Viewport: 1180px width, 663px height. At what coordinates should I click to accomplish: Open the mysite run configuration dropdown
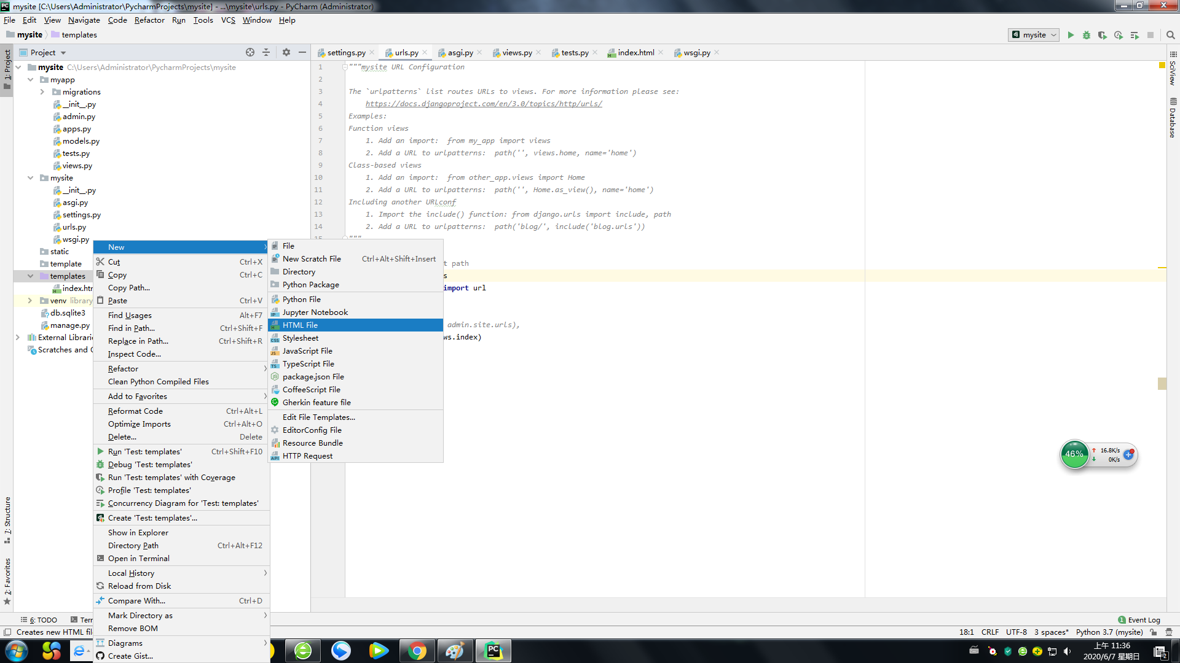(x=1034, y=35)
